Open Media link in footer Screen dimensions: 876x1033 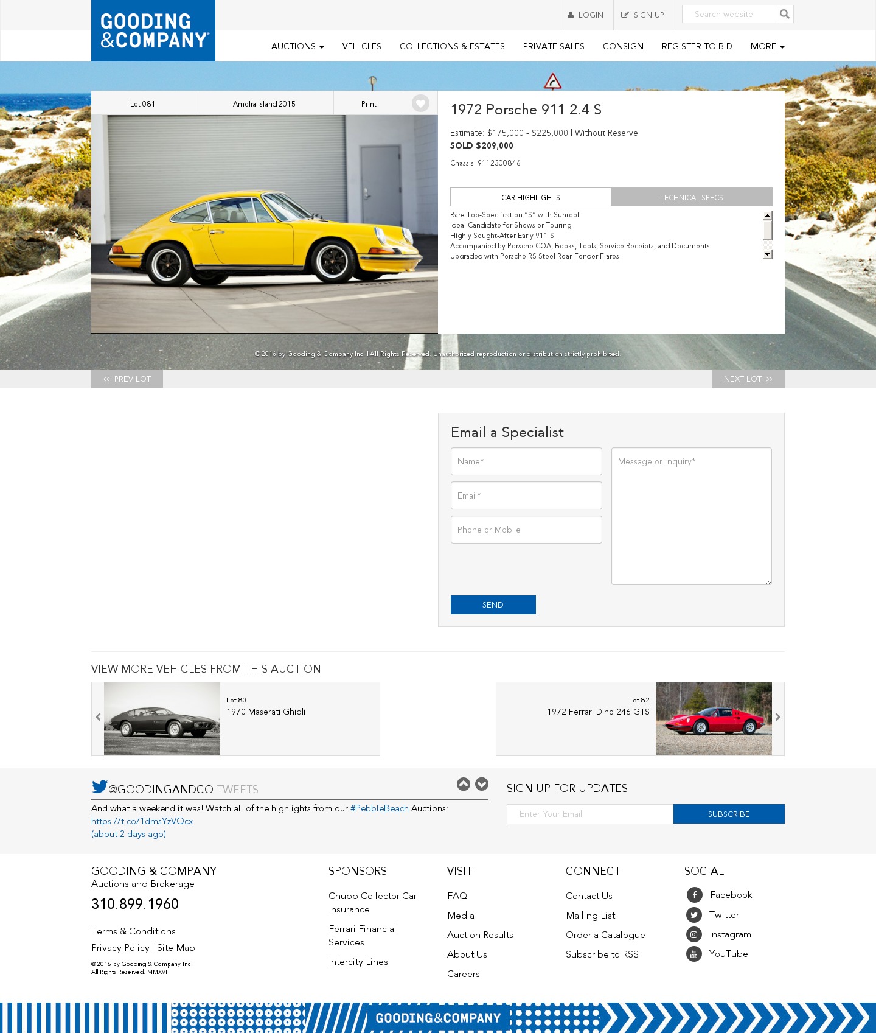(x=461, y=916)
